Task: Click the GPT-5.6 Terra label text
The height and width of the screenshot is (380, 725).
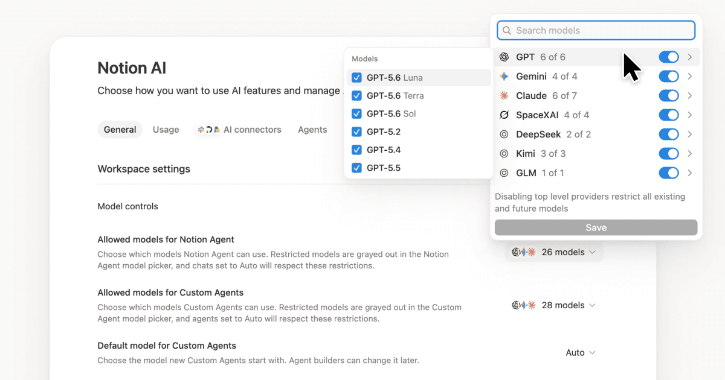Action: (x=395, y=96)
